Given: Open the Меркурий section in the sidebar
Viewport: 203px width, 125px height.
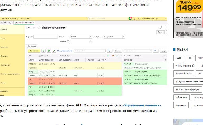Looking at the screenshot, I should [12, 47].
